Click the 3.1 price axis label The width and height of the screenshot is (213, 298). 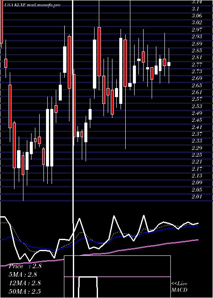[x=195, y=9]
